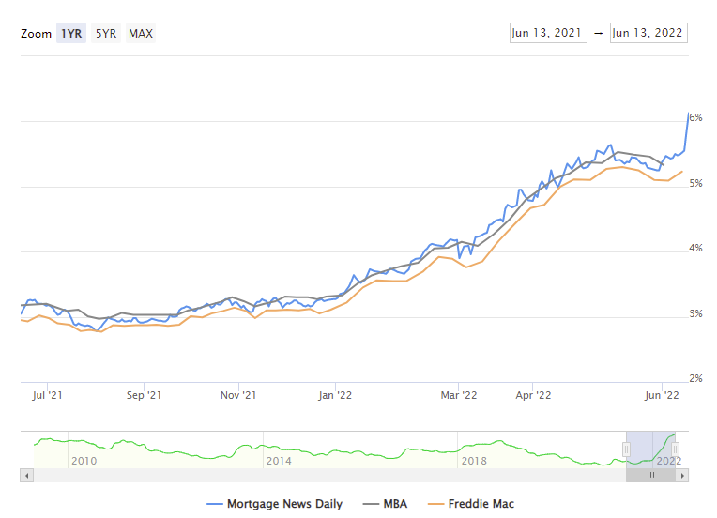Toggle the MBA series in legend

[x=385, y=504]
